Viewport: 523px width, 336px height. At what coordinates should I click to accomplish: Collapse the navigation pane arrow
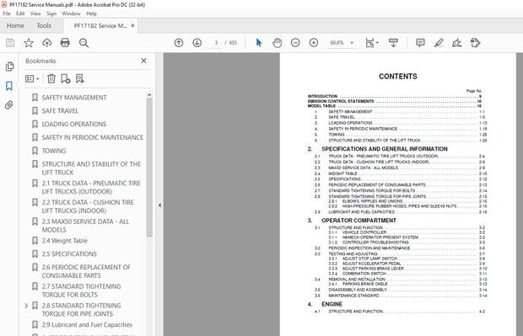pyautogui.click(x=159, y=205)
